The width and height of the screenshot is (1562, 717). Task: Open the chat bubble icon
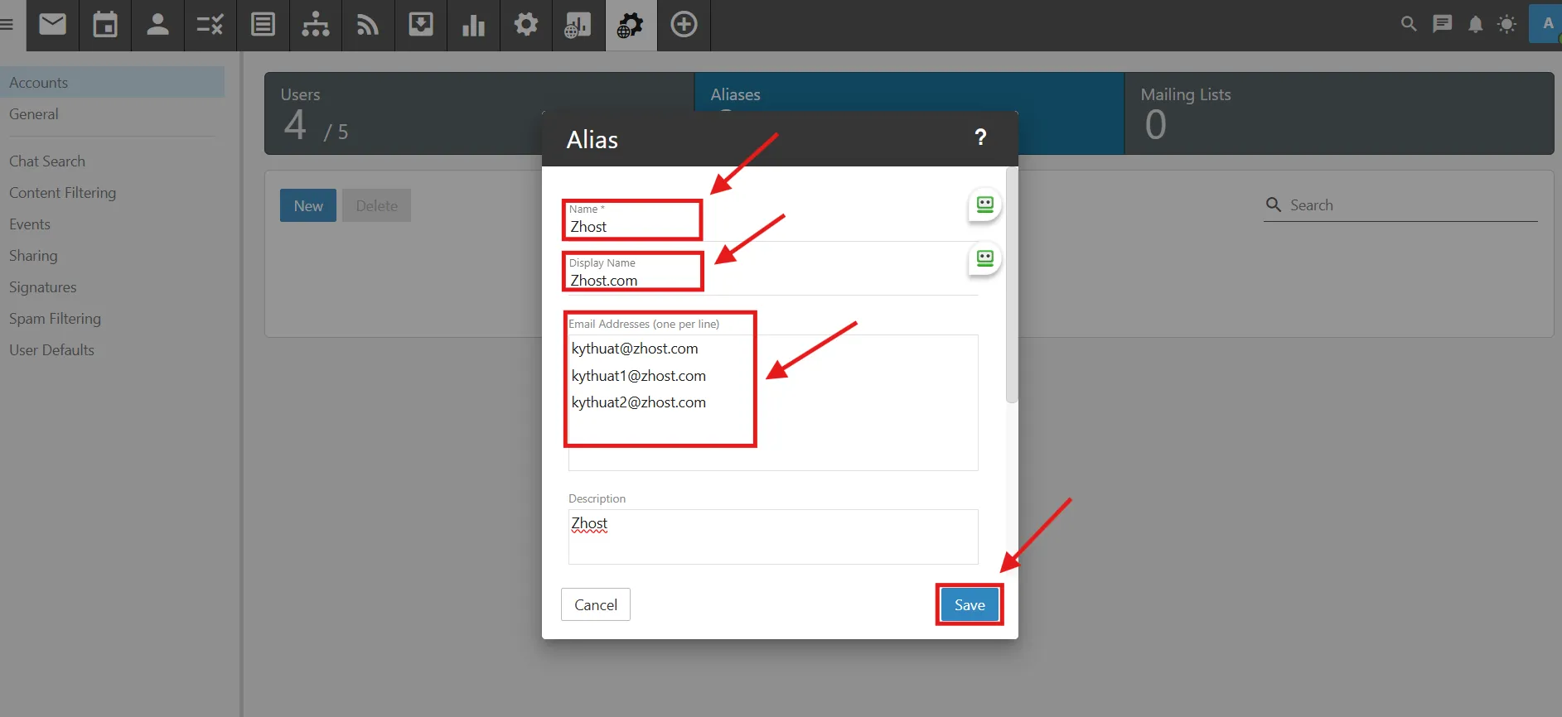coord(1443,24)
